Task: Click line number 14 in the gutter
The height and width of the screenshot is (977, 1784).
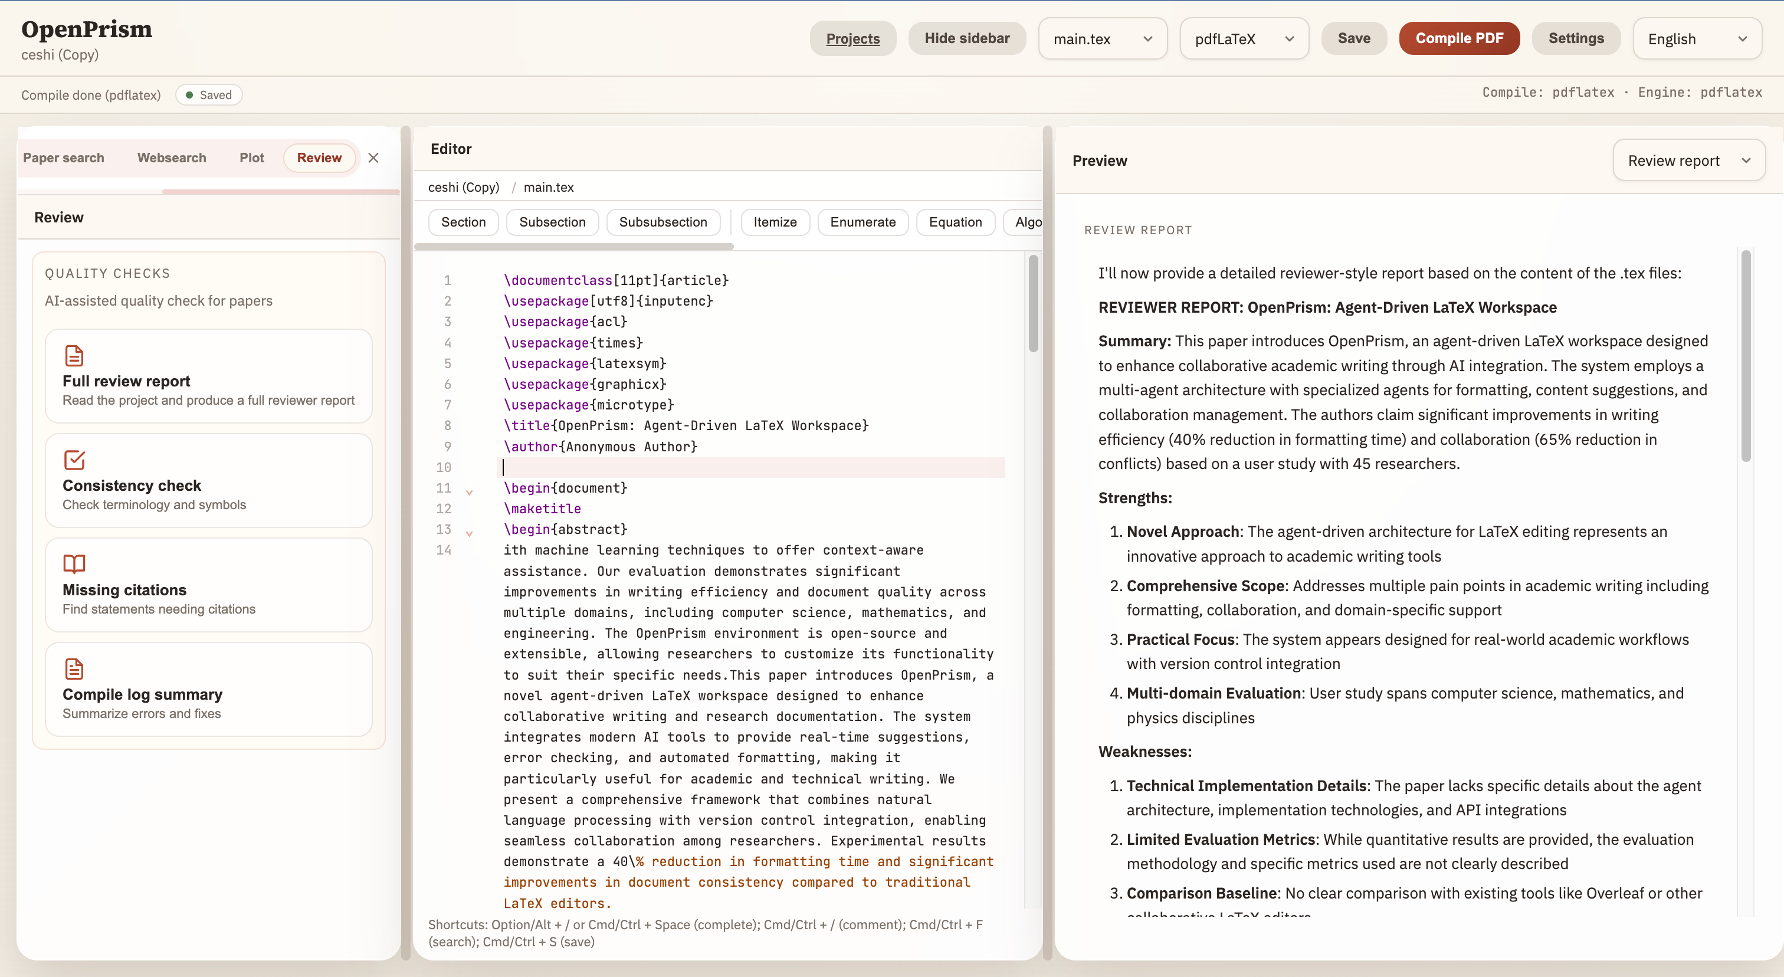Action: 443,550
